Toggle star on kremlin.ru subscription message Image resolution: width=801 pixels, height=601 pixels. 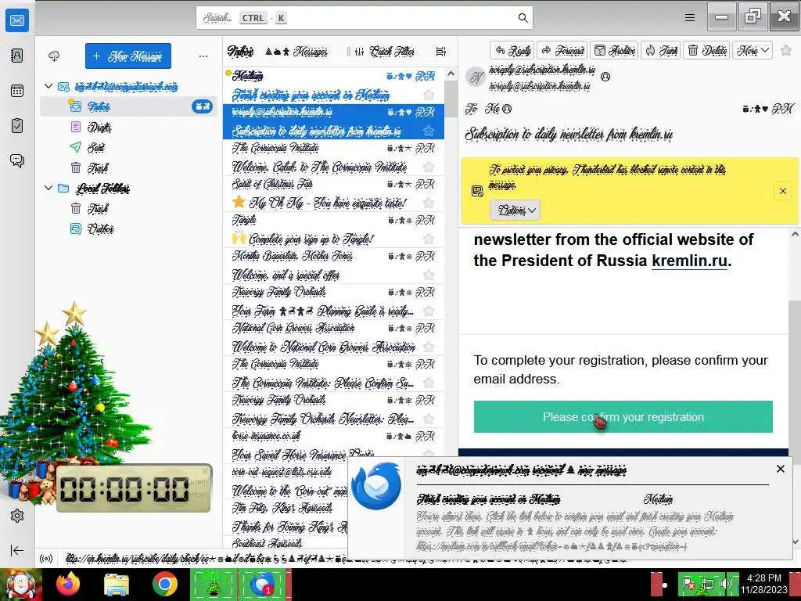(x=429, y=131)
